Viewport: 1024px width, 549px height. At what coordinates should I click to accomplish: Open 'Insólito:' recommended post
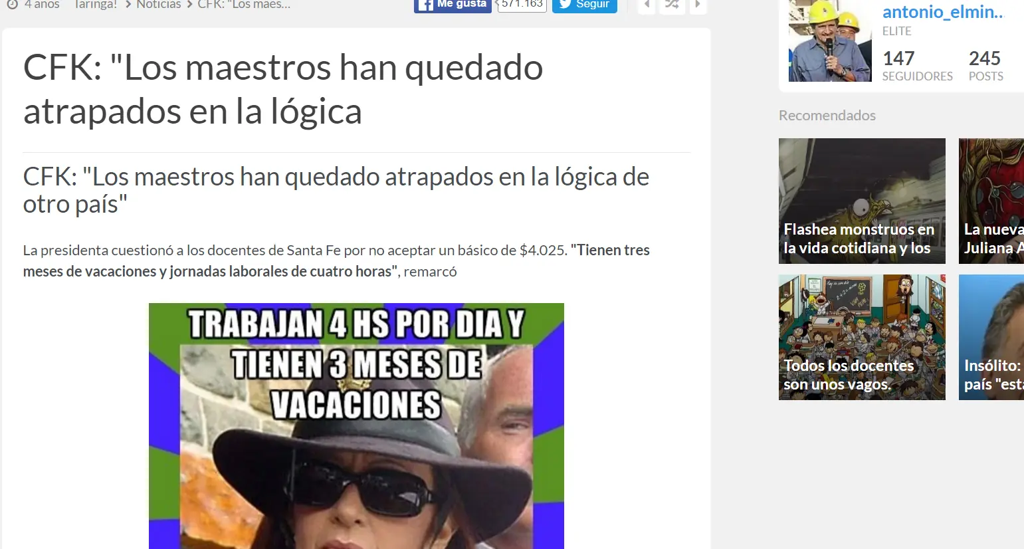pyautogui.click(x=991, y=337)
